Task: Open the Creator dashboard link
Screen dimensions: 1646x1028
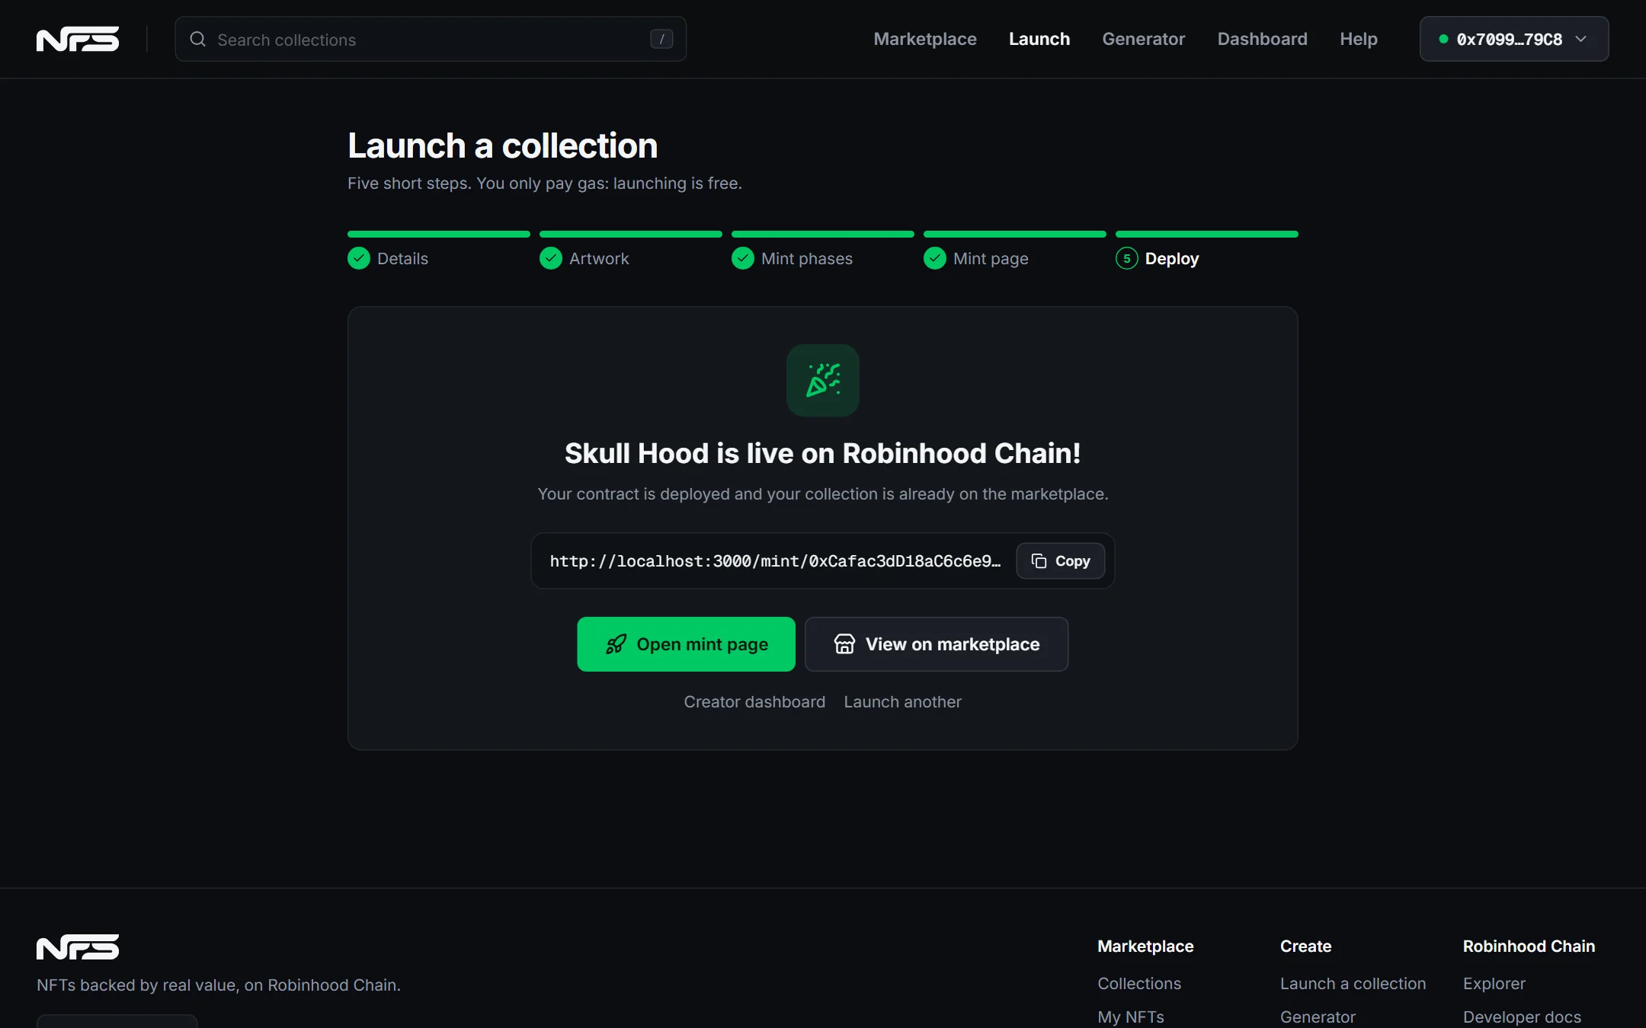Action: click(754, 701)
